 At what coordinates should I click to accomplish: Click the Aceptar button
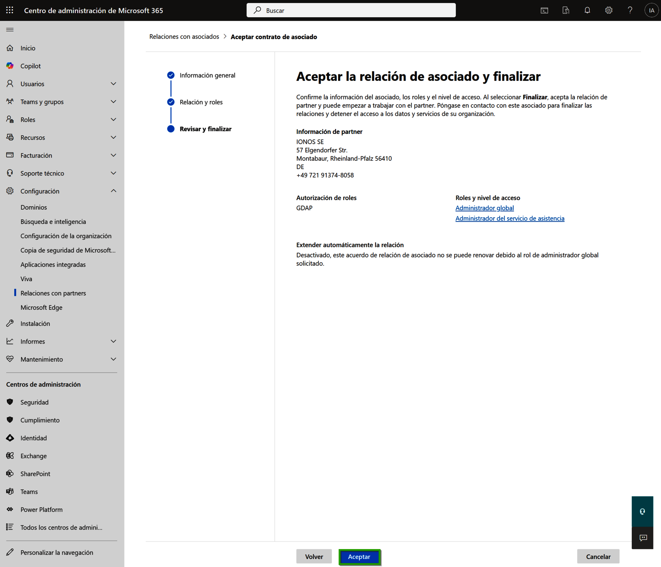359,557
